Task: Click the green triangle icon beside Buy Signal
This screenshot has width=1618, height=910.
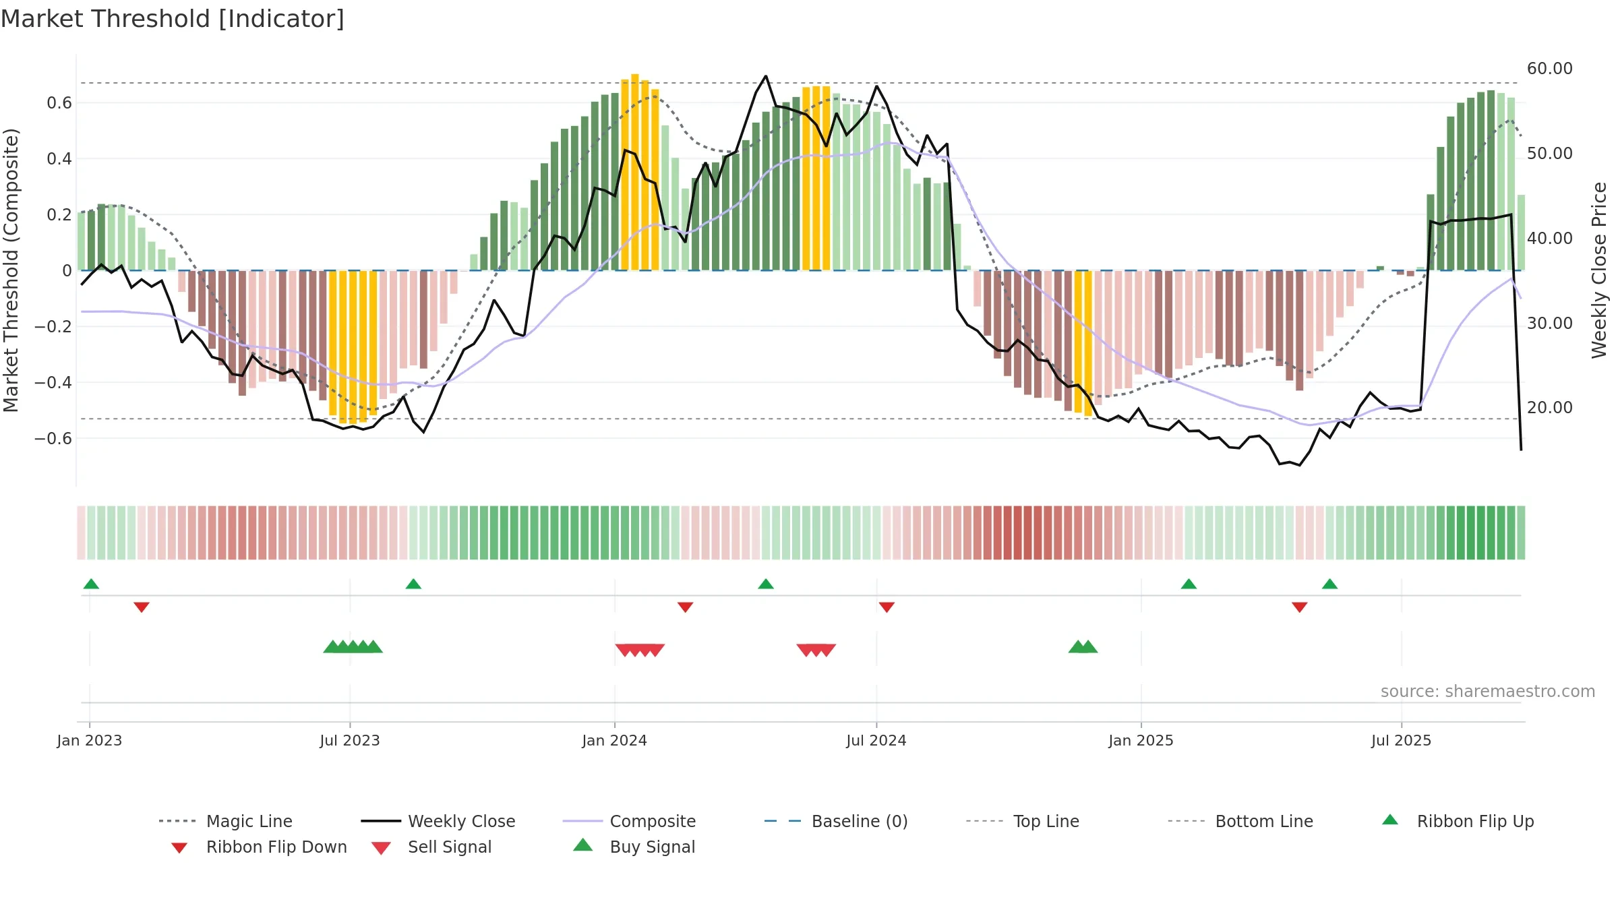Action: 583,845
